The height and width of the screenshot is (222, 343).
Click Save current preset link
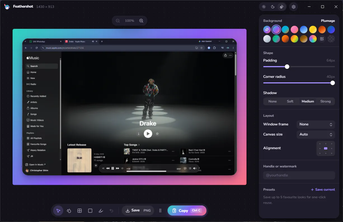click(x=323, y=190)
